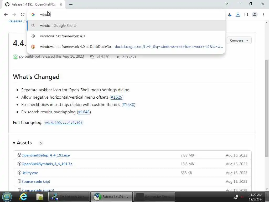
Task: Download OpenShellSetup_4_4_191.exe
Action: click(45, 155)
